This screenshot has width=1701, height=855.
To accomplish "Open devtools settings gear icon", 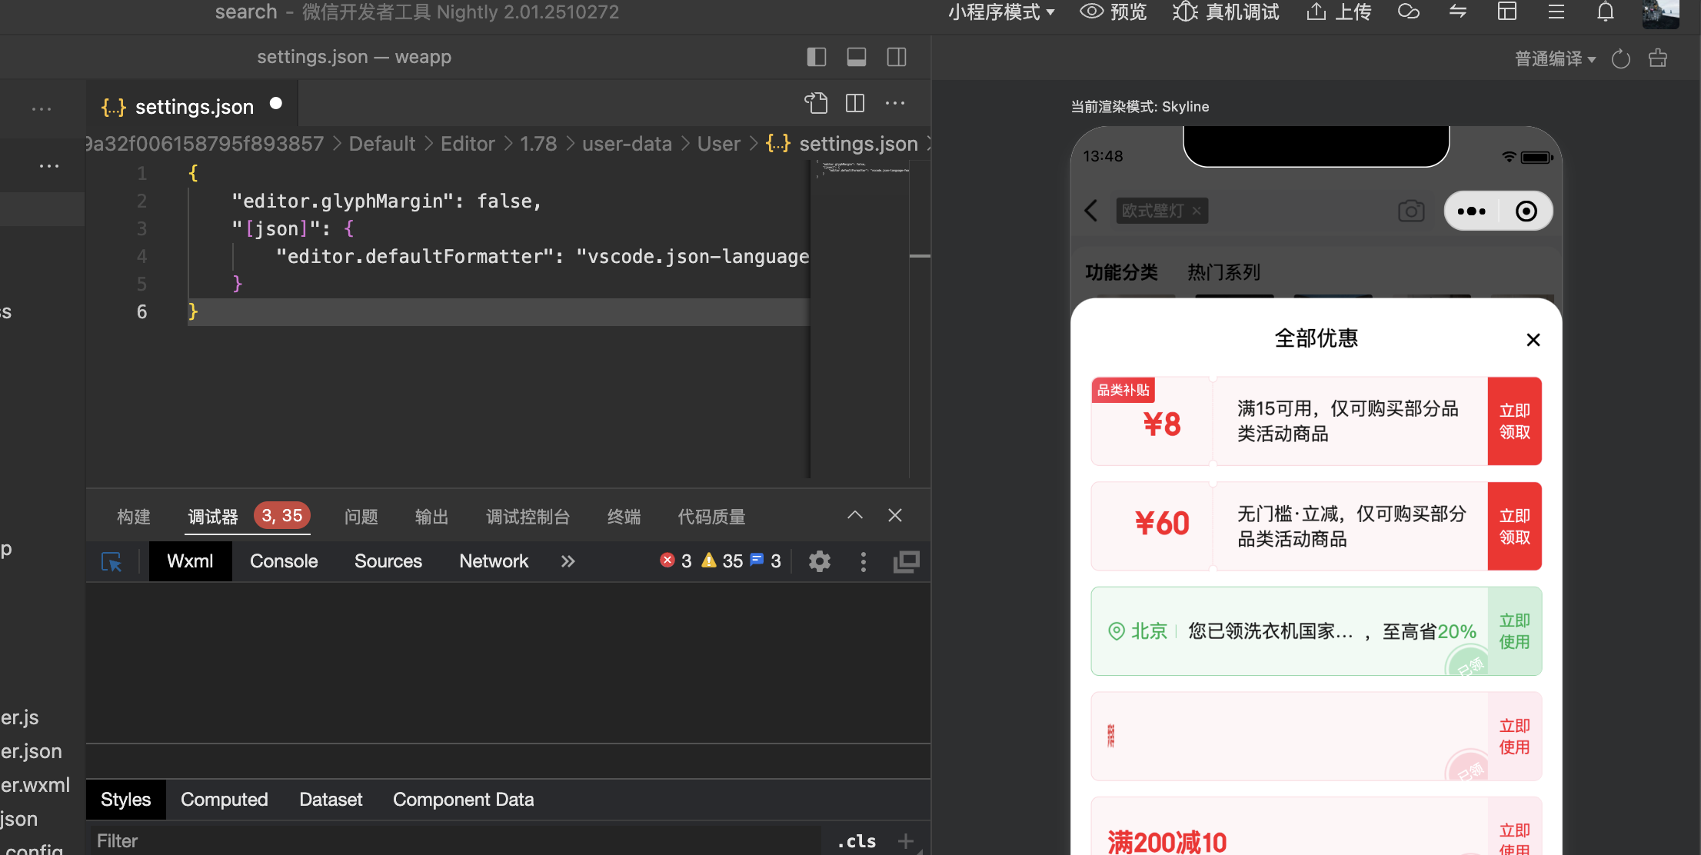I will (x=820, y=561).
